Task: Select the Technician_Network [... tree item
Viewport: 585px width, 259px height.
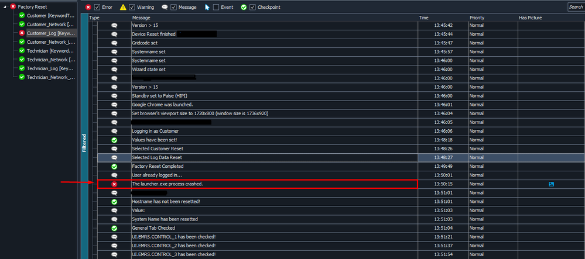Action: point(51,60)
